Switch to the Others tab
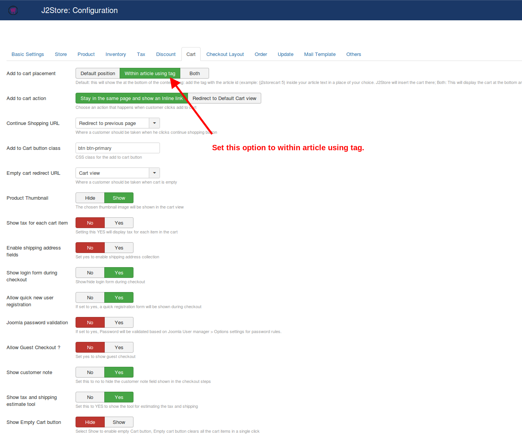The width and height of the screenshot is (522, 440). click(353, 54)
